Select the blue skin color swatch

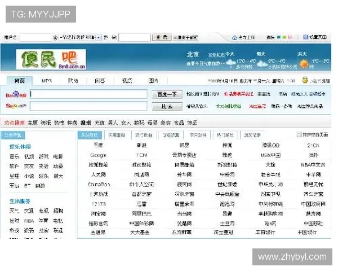278,37
